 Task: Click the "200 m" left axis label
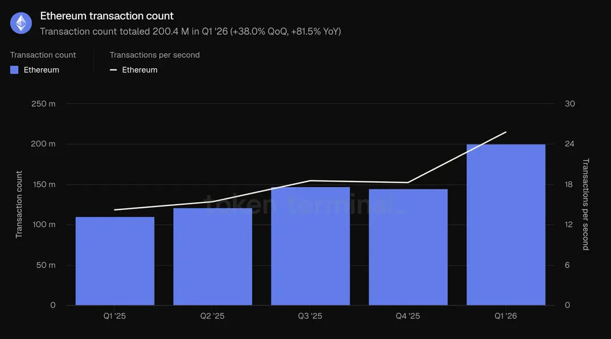pos(43,144)
